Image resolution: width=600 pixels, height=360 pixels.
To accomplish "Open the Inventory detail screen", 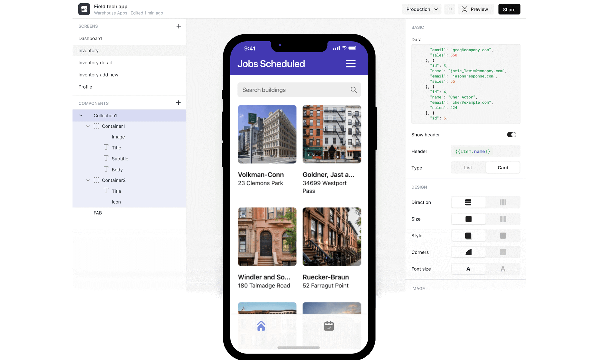I will pyautogui.click(x=129, y=63).
